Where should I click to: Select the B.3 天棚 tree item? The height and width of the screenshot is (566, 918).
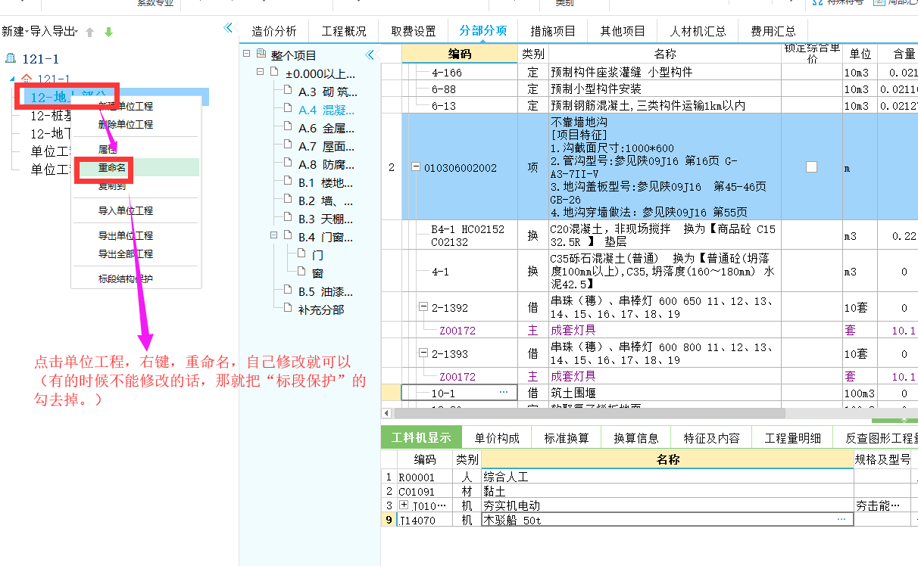[326, 219]
